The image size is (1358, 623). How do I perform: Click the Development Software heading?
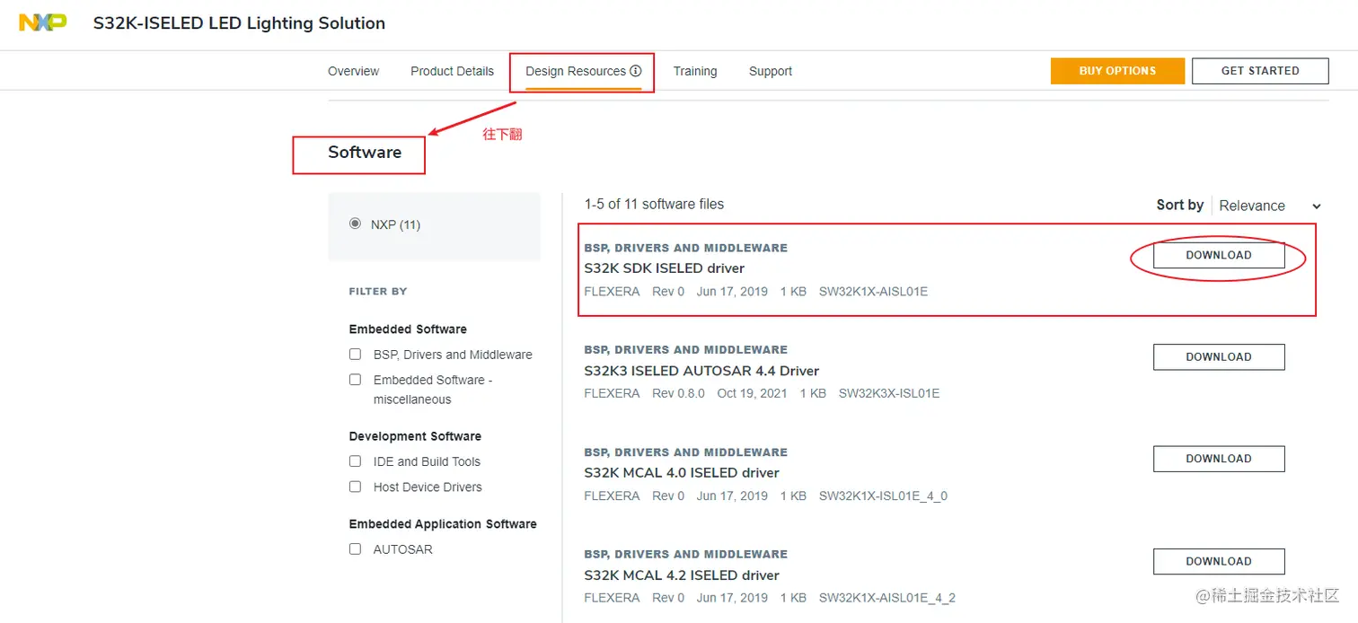coord(415,436)
